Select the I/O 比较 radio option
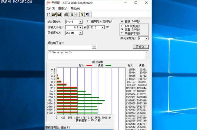 [122, 26]
